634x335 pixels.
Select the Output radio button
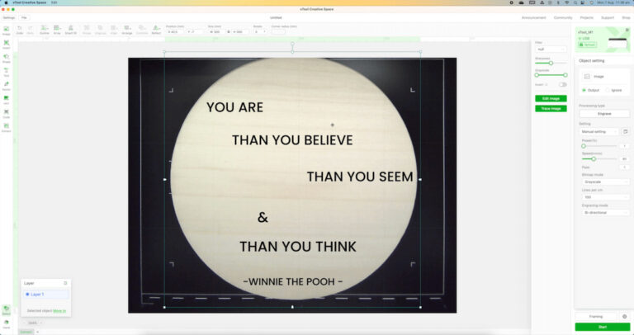[x=584, y=90]
